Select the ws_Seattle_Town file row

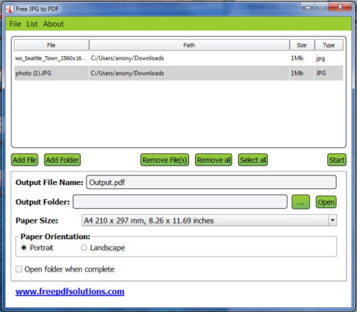coord(178,58)
